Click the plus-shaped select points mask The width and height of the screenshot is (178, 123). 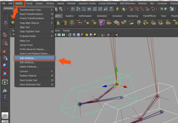(x=73, y=9)
